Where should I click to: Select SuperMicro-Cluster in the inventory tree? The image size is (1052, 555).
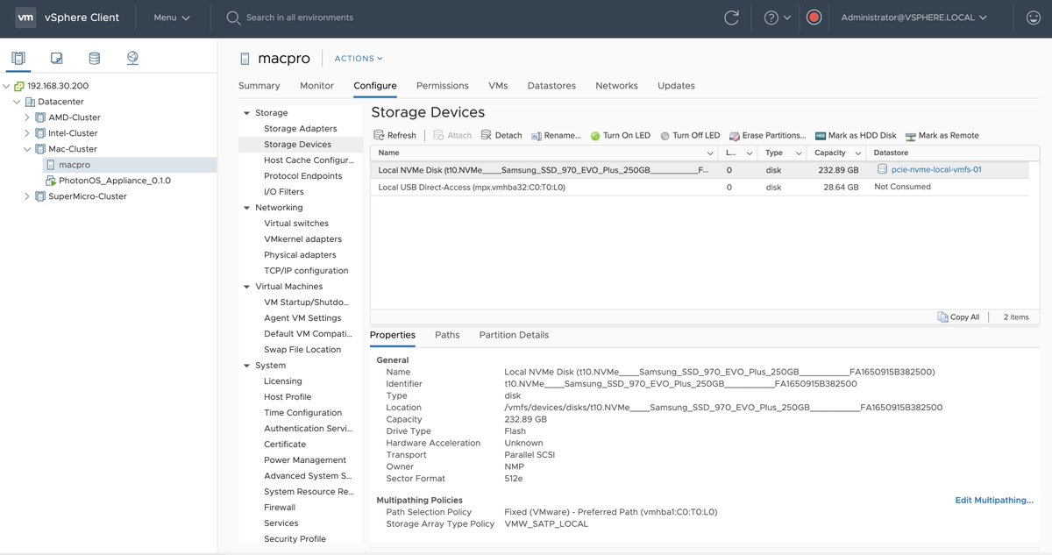coord(87,196)
